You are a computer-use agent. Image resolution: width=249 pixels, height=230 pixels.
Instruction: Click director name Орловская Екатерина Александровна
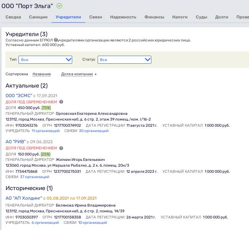tap(91, 114)
